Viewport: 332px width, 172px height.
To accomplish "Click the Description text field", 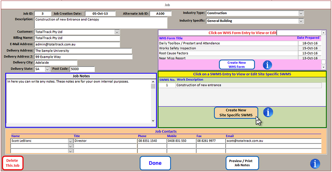I will (x=101, y=22).
